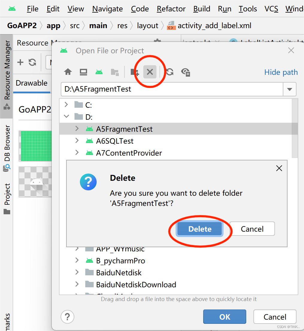The height and width of the screenshot is (331, 304).
Task: Toggle show hidden files icon
Action: (x=186, y=72)
